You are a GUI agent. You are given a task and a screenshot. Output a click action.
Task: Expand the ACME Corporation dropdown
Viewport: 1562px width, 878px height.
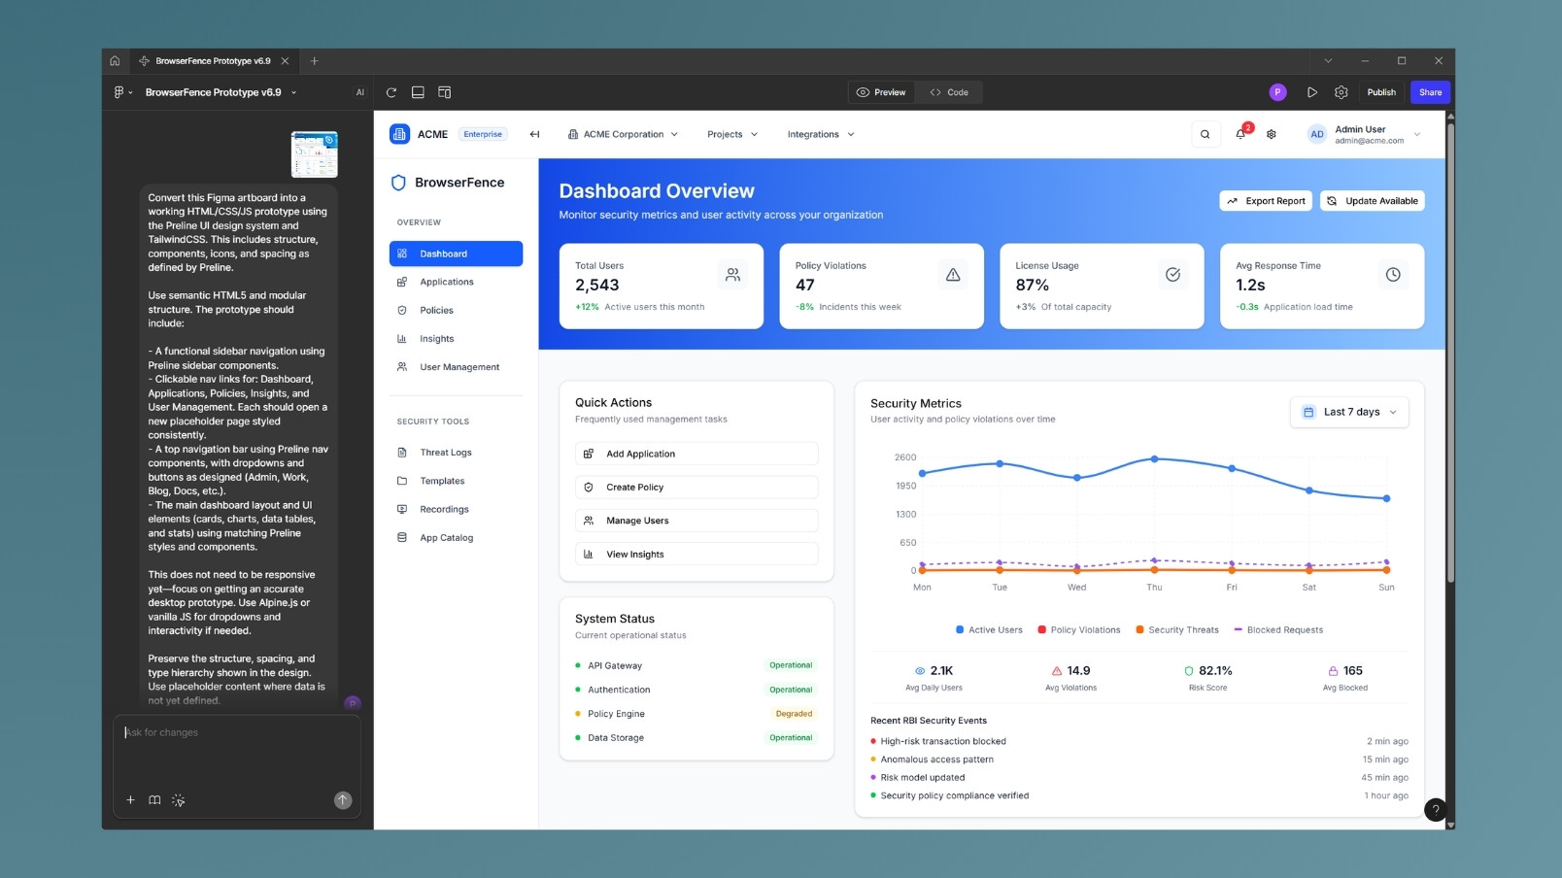click(x=623, y=134)
